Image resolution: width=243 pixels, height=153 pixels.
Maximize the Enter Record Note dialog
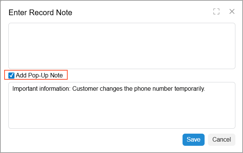(x=216, y=12)
